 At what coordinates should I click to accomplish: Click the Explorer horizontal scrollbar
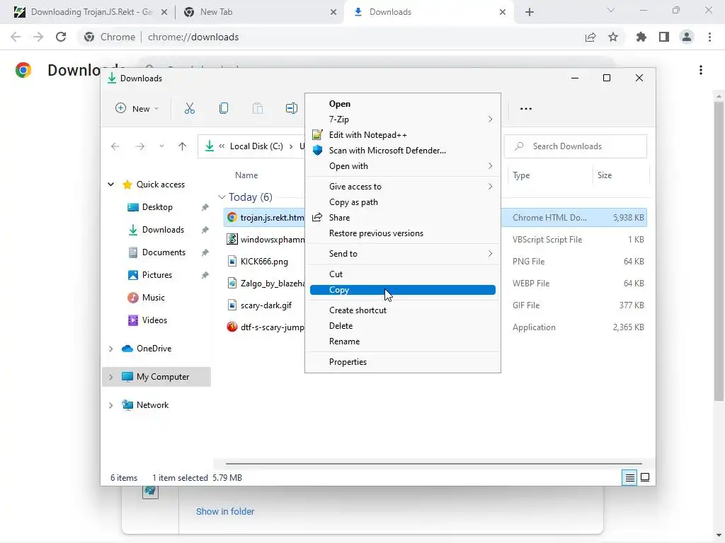pyautogui.click(x=434, y=463)
